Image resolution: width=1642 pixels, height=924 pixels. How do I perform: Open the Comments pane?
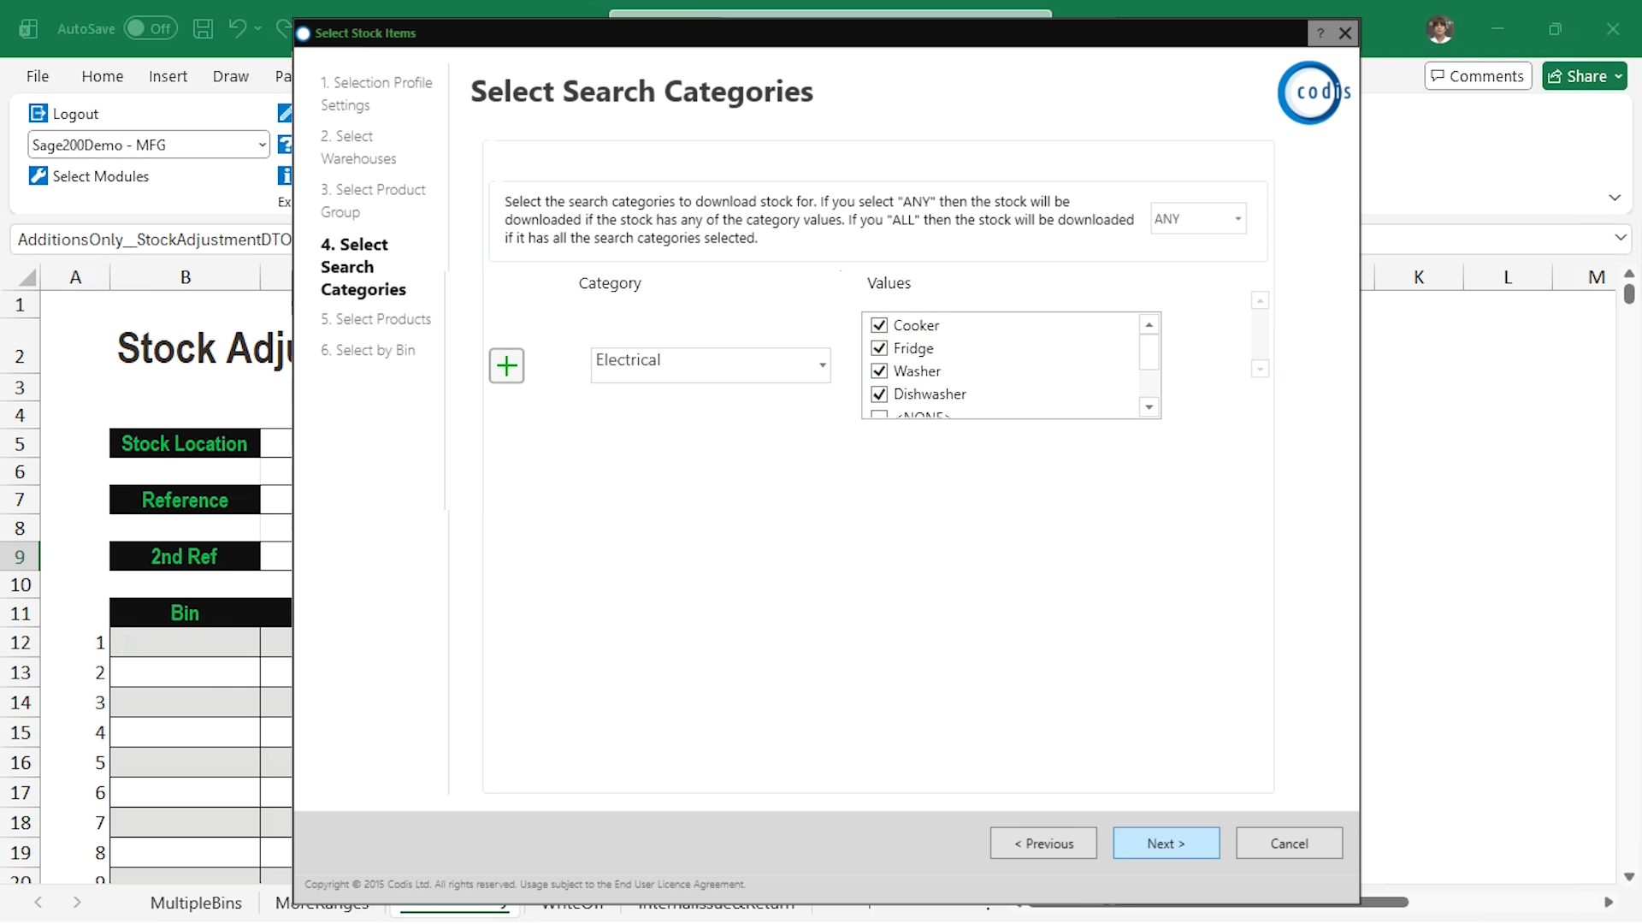coord(1477,75)
